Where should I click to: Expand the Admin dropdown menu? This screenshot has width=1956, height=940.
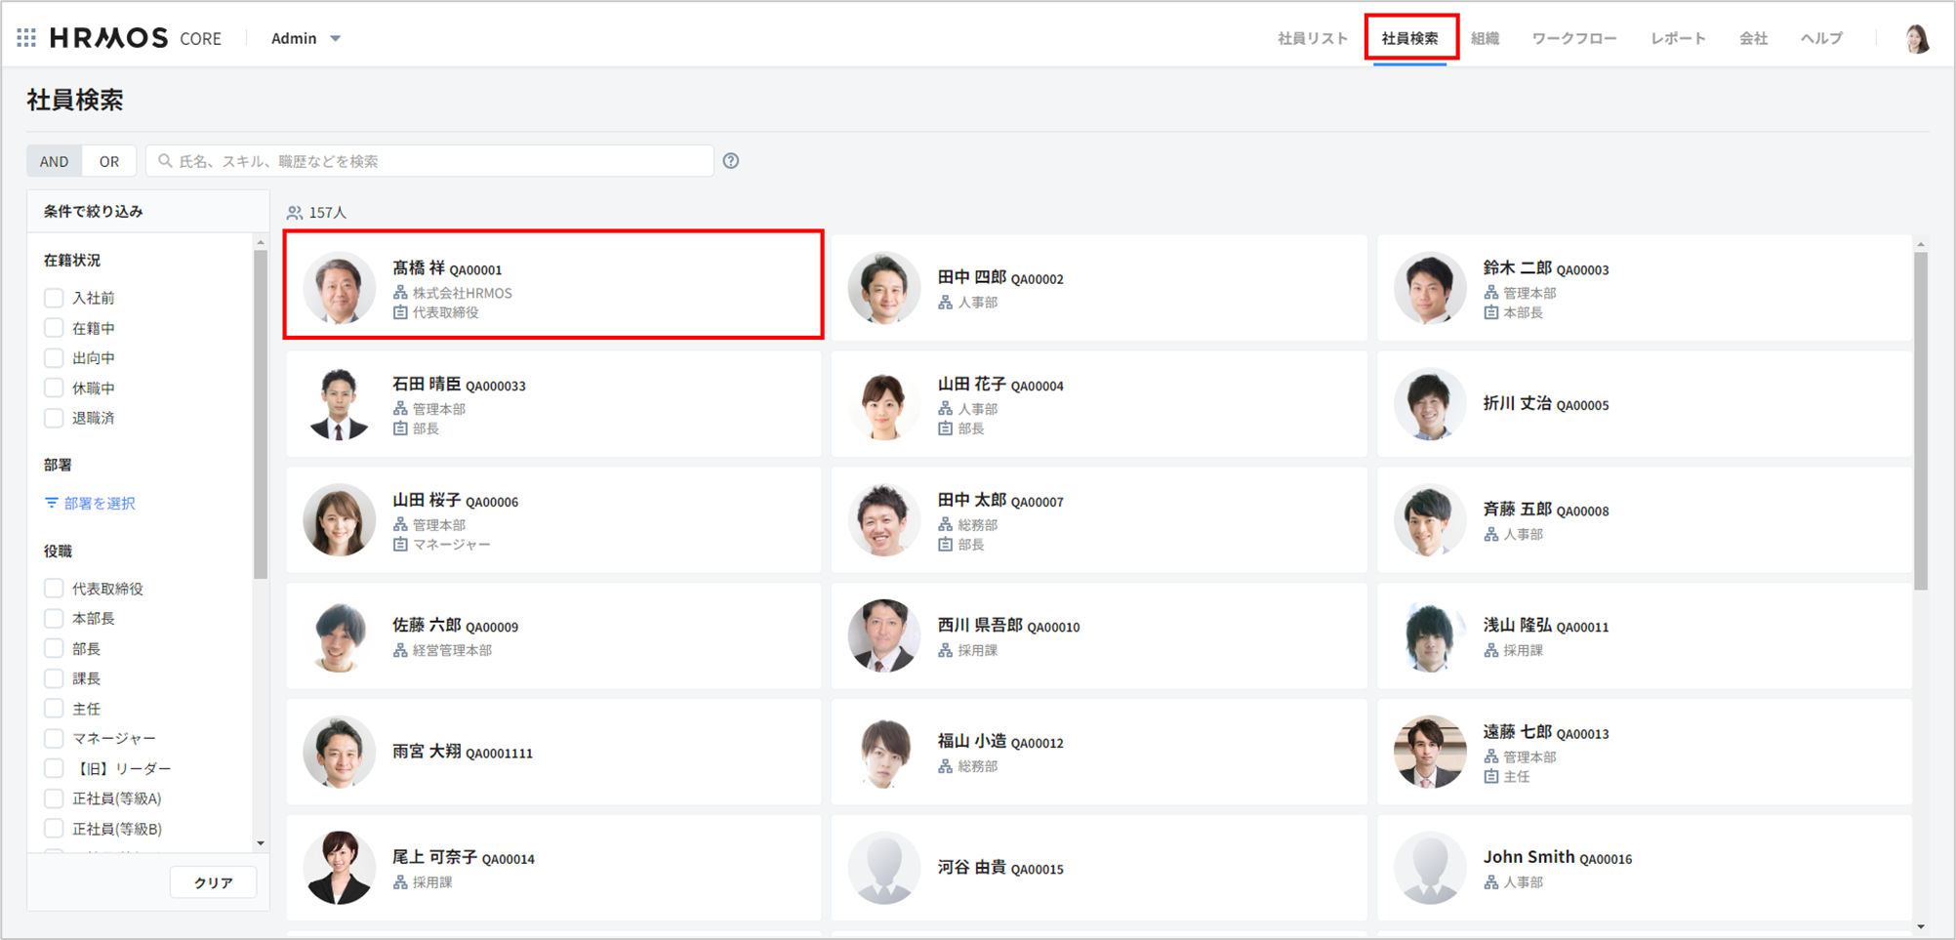[x=306, y=38]
